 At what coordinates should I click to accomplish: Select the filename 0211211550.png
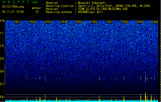point(13,7)
